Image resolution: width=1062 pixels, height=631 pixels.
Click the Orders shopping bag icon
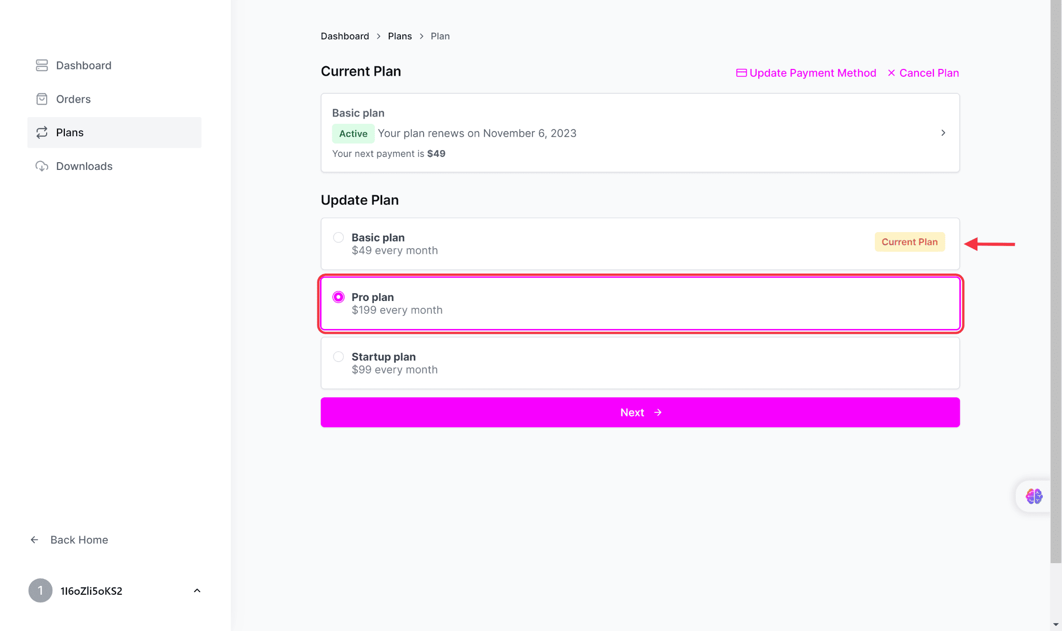pos(42,99)
